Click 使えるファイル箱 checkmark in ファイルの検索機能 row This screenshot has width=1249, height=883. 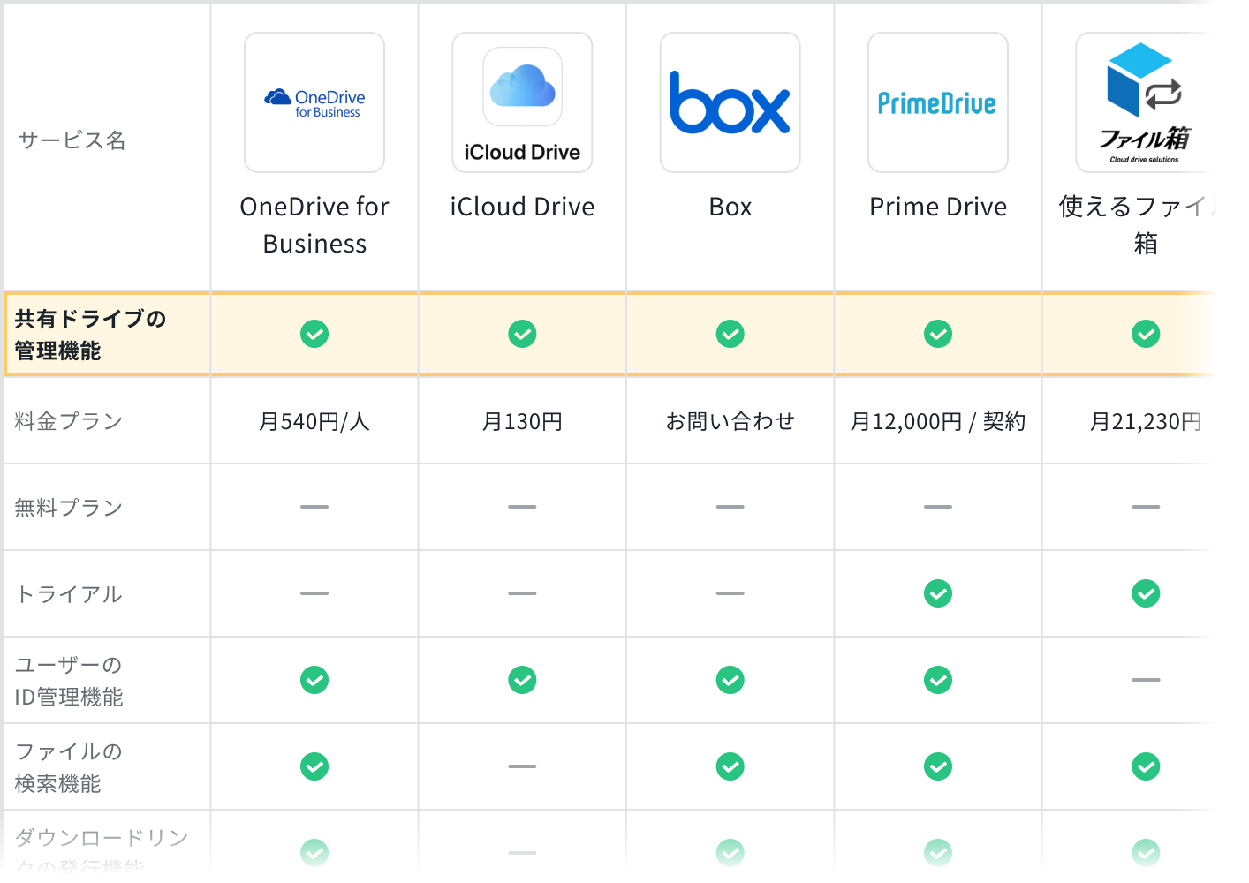1146,766
